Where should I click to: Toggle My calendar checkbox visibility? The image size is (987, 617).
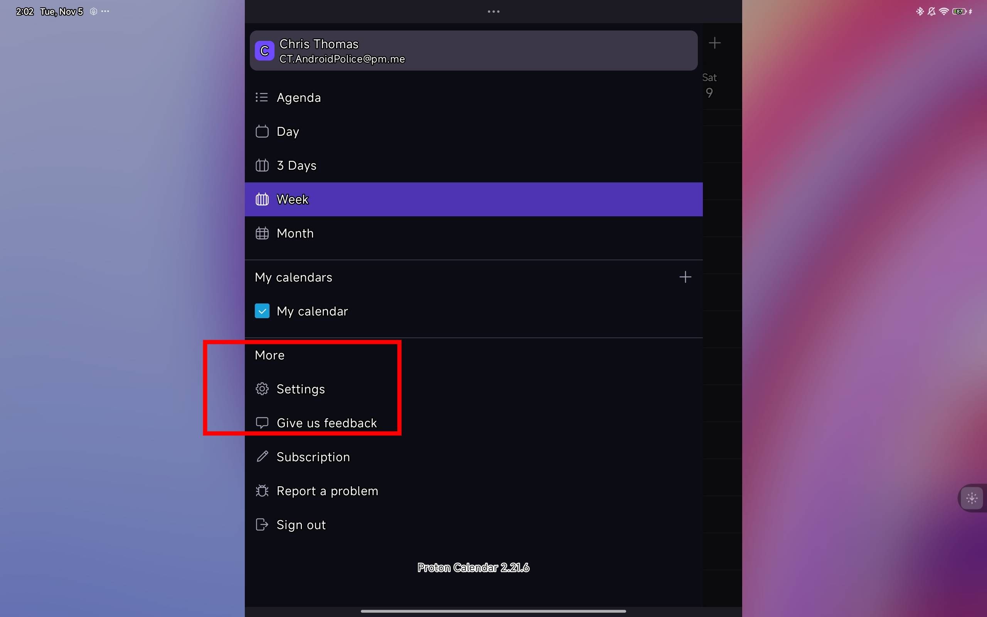coord(261,311)
